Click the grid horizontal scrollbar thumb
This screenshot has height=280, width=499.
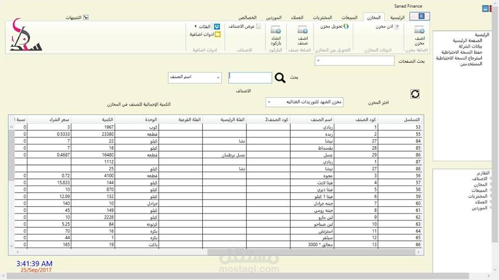click(311, 252)
